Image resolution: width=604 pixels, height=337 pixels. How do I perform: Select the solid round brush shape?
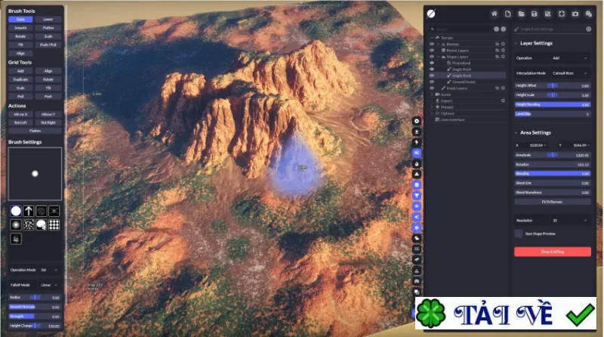[16, 211]
